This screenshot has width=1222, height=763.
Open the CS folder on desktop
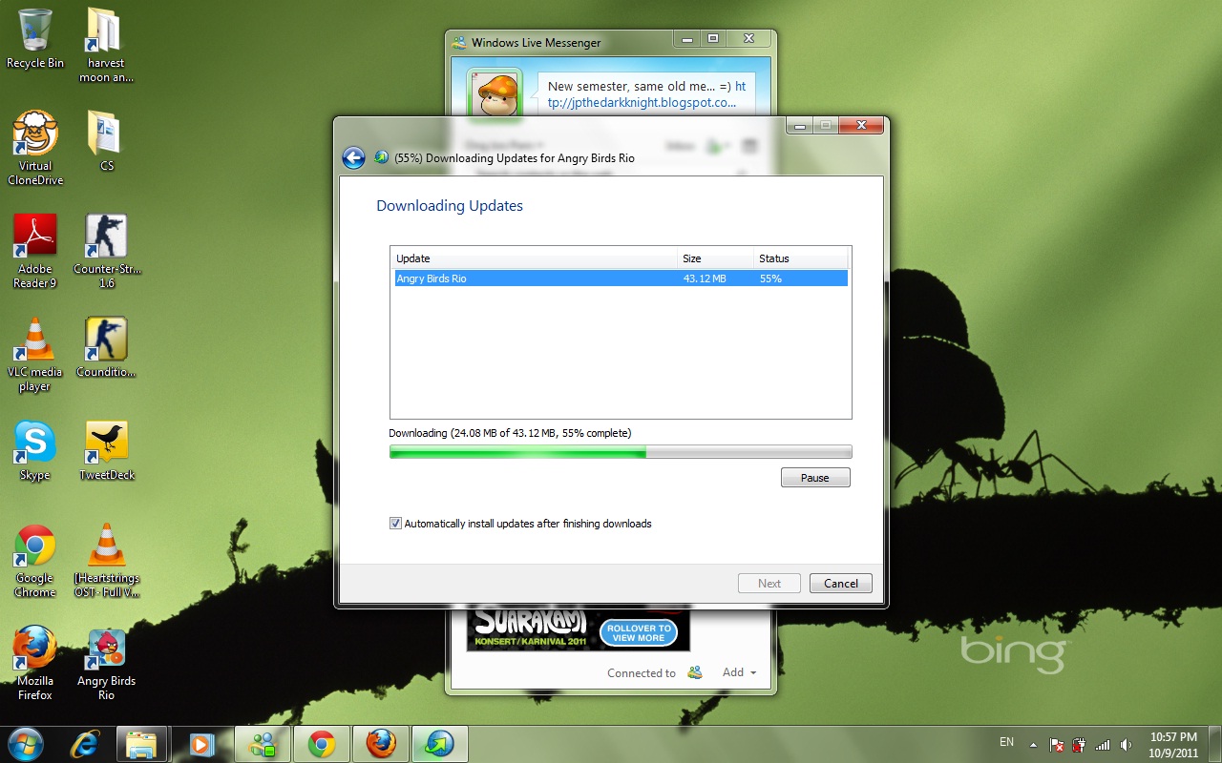tap(106, 140)
